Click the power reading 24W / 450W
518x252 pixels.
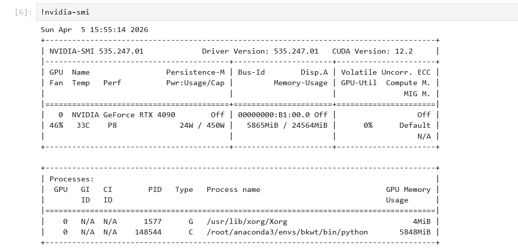(202, 125)
